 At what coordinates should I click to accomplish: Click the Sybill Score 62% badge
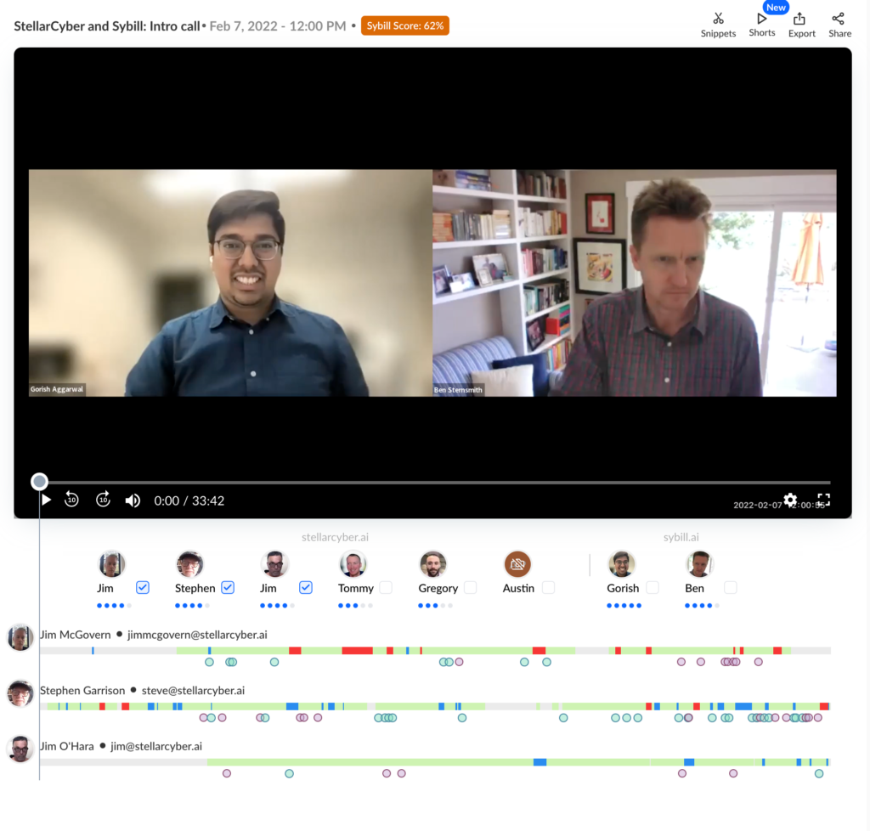click(404, 25)
